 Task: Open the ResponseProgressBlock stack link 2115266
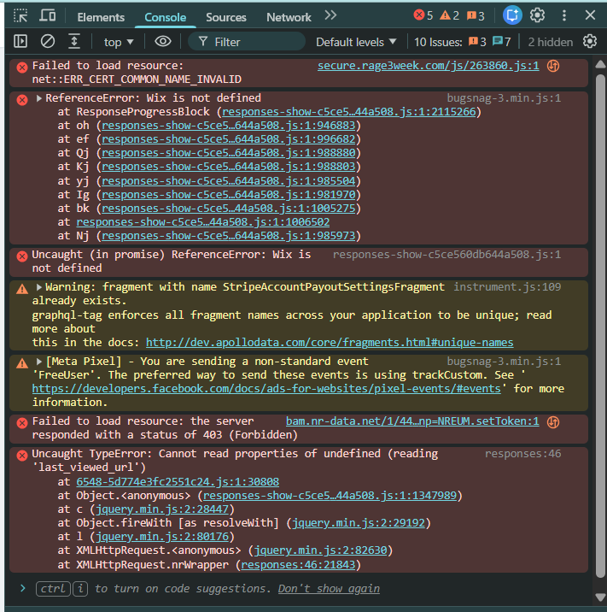coord(349,112)
